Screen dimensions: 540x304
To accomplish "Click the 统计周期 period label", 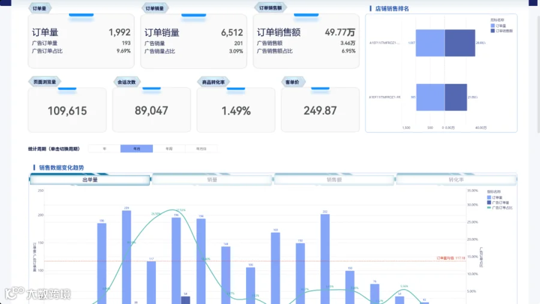I will 54,149.
